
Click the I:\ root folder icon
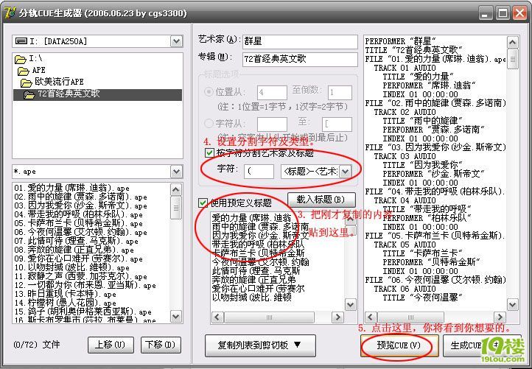coord(20,60)
